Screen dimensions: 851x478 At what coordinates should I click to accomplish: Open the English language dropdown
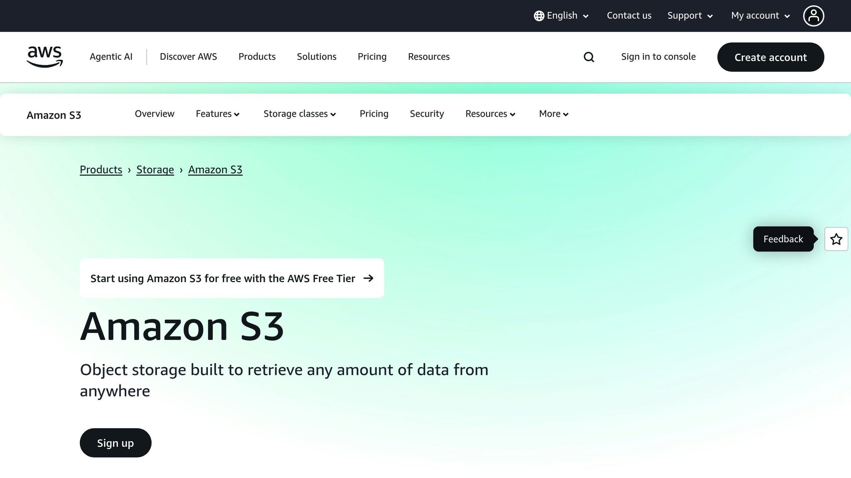point(561,16)
